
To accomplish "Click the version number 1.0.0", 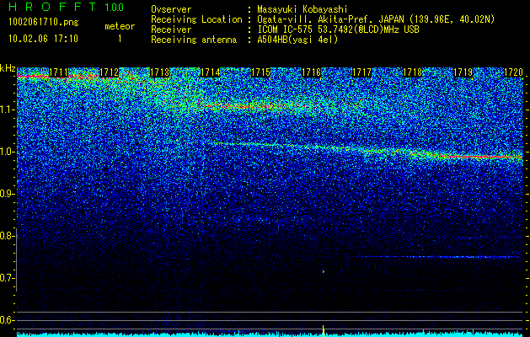I will point(115,8).
